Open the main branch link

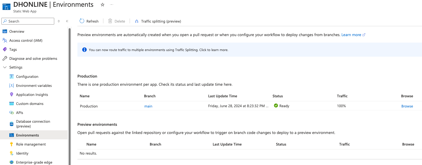click(x=148, y=106)
